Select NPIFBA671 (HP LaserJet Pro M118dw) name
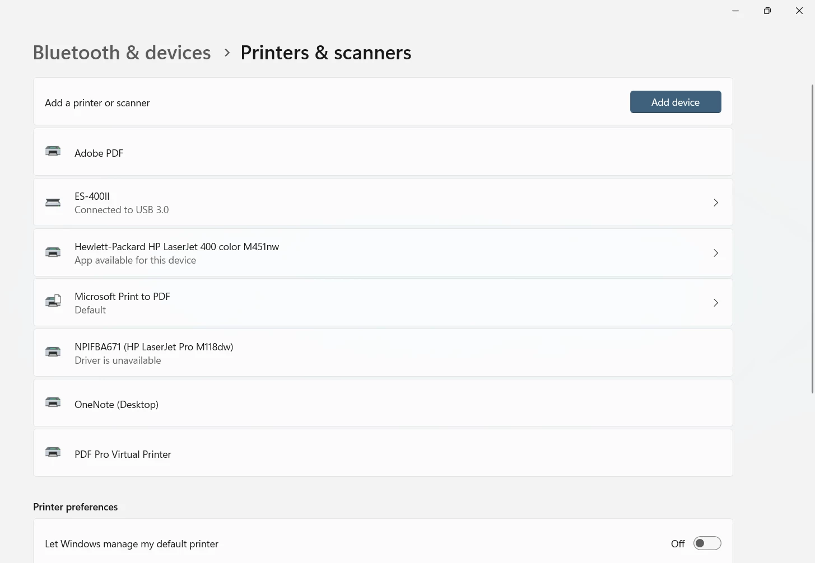 [x=153, y=347]
